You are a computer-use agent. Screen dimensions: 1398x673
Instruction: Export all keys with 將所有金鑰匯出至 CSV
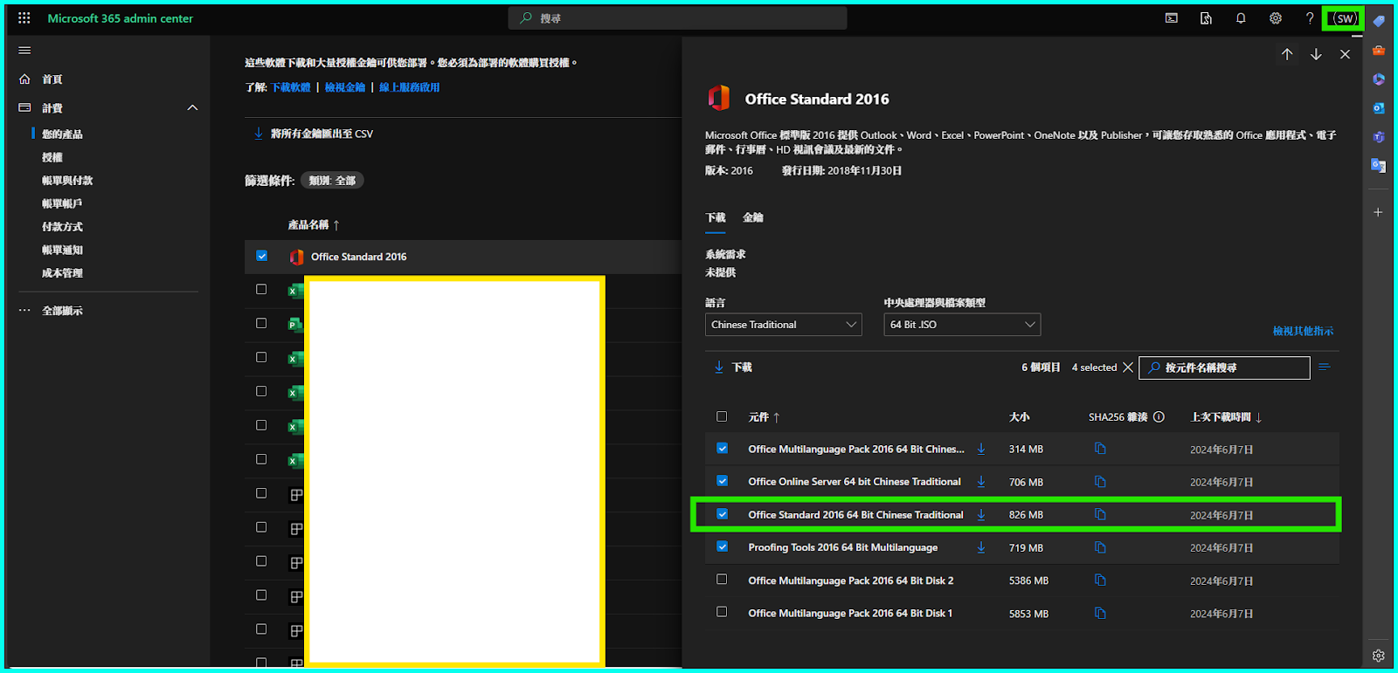[x=313, y=134]
